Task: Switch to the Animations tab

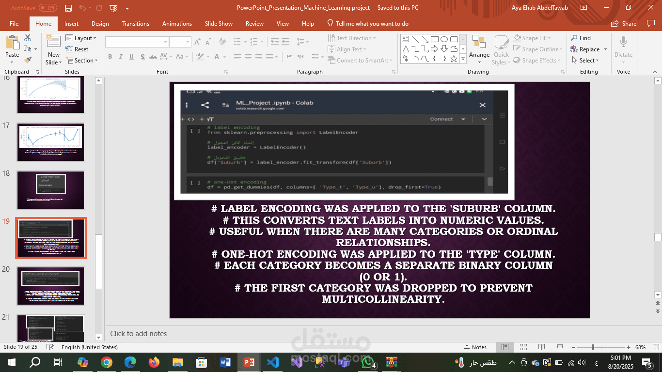Action: click(177, 23)
